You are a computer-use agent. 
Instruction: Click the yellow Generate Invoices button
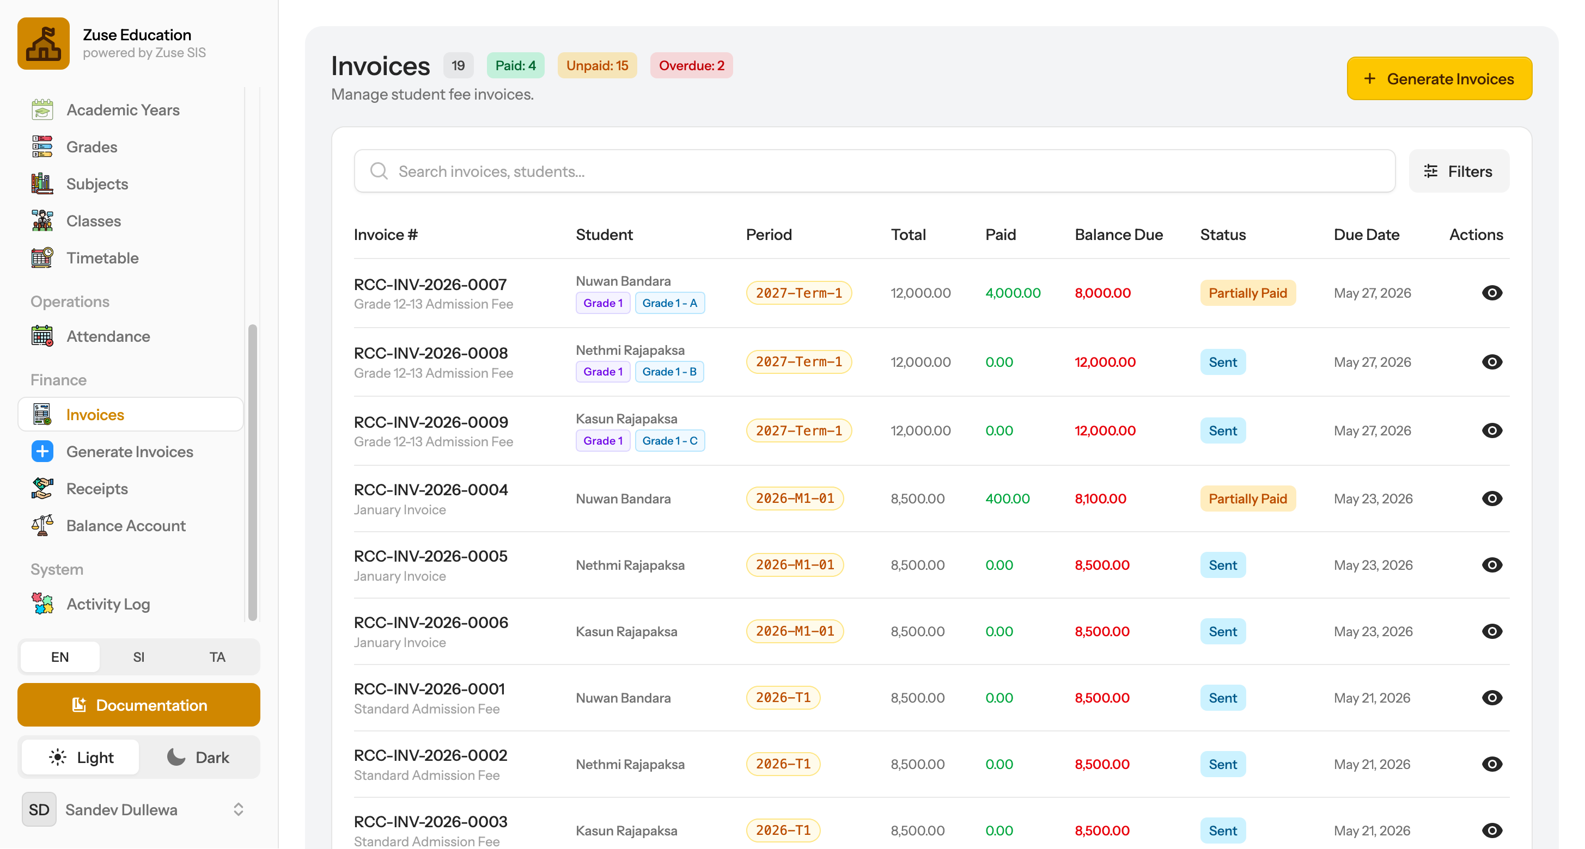click(1438, 79)
